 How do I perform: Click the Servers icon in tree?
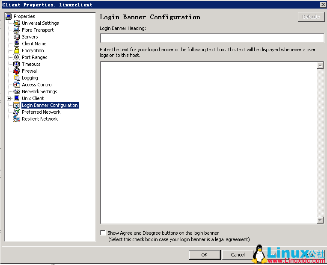click(x=17, y=37)
